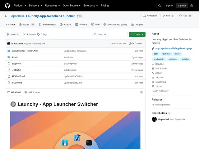Open the Security and quality tab

coord(115,25)
